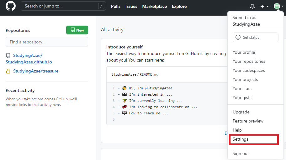Image resolution: width=286 pixels, height=160 pixels.
Task: Click the StudyingAzae username in menu
Action: 246,24
